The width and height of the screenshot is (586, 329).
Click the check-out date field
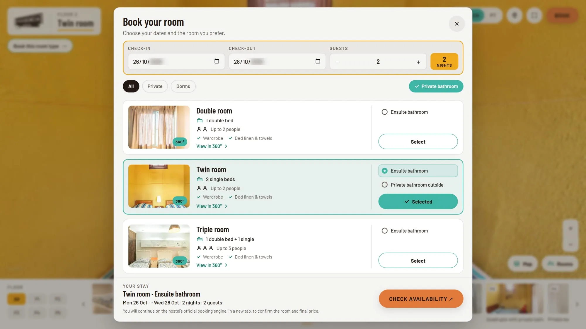coord(277,61)
